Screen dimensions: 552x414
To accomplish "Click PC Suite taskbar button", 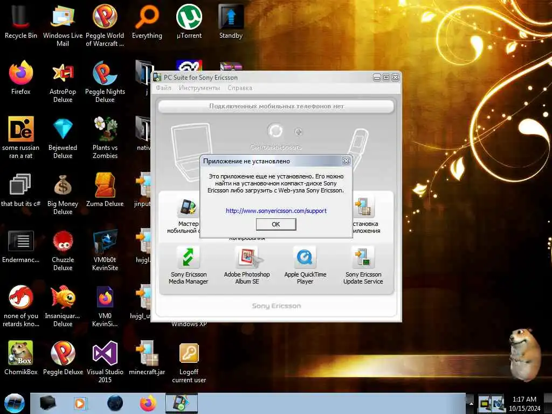I will pos(182,403).
